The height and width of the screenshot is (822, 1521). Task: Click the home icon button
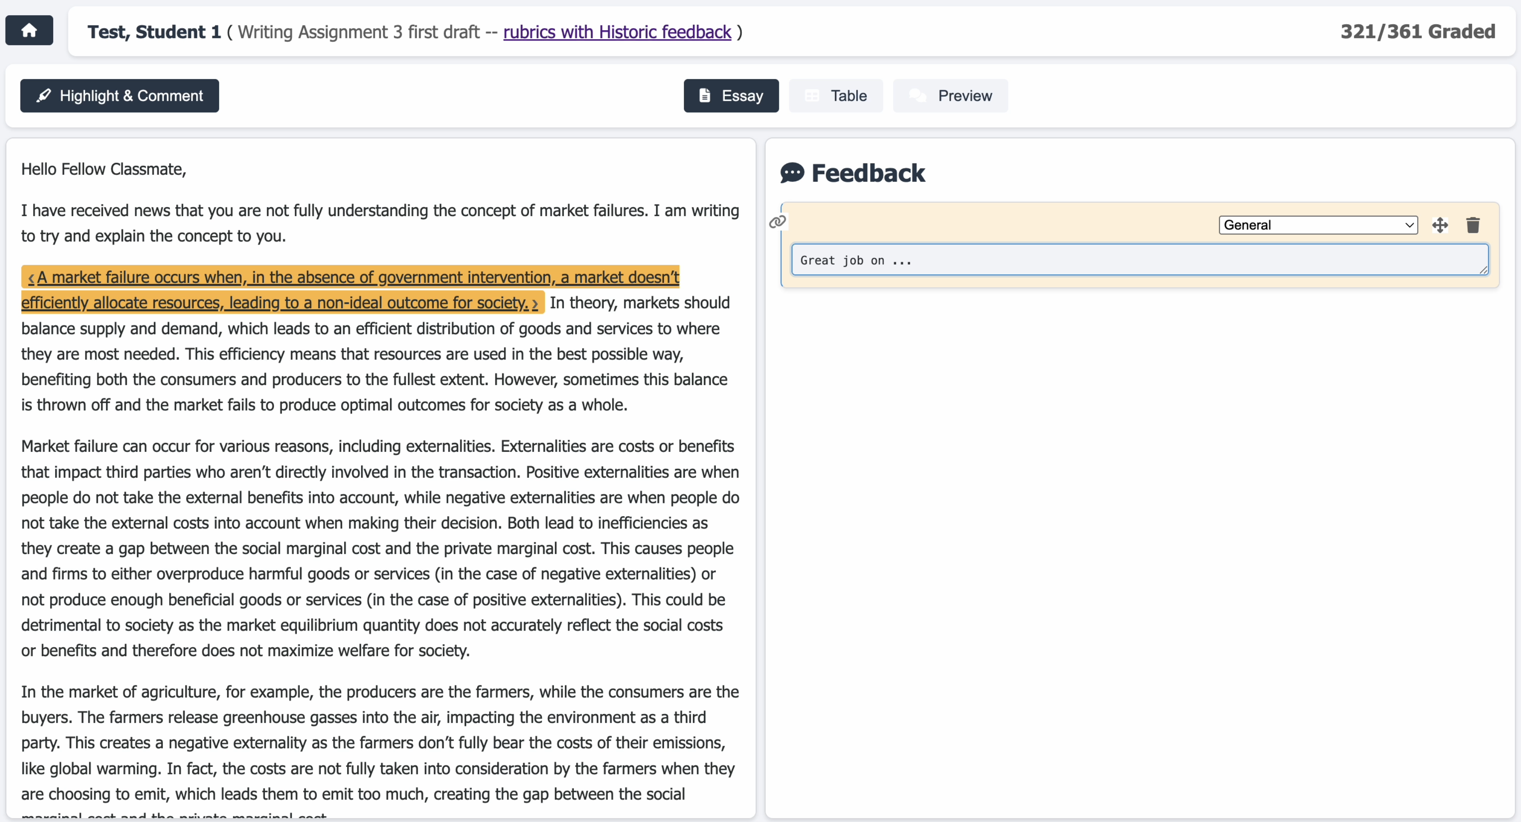[29, 30]
